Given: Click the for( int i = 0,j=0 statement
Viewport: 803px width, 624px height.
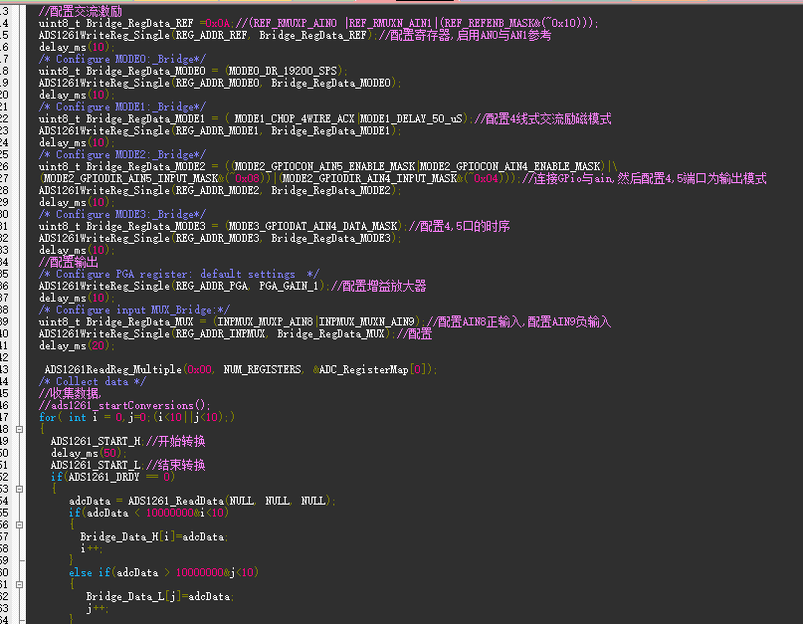Looking at the screenshot, I should pyautogui.click(x=136, y=417).
